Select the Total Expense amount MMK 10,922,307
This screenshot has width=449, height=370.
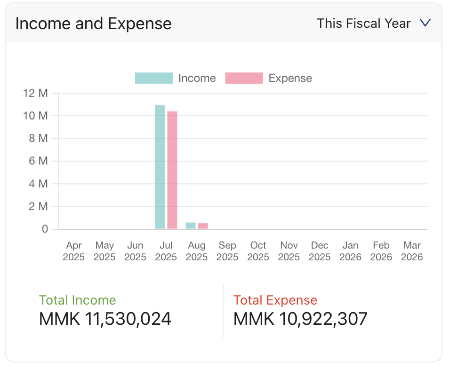(300, 319)
